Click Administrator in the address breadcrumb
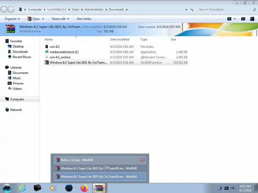Image resolution: width=258 pixels, height=193 pixels. pyautogui.click(x=94, y=10)
